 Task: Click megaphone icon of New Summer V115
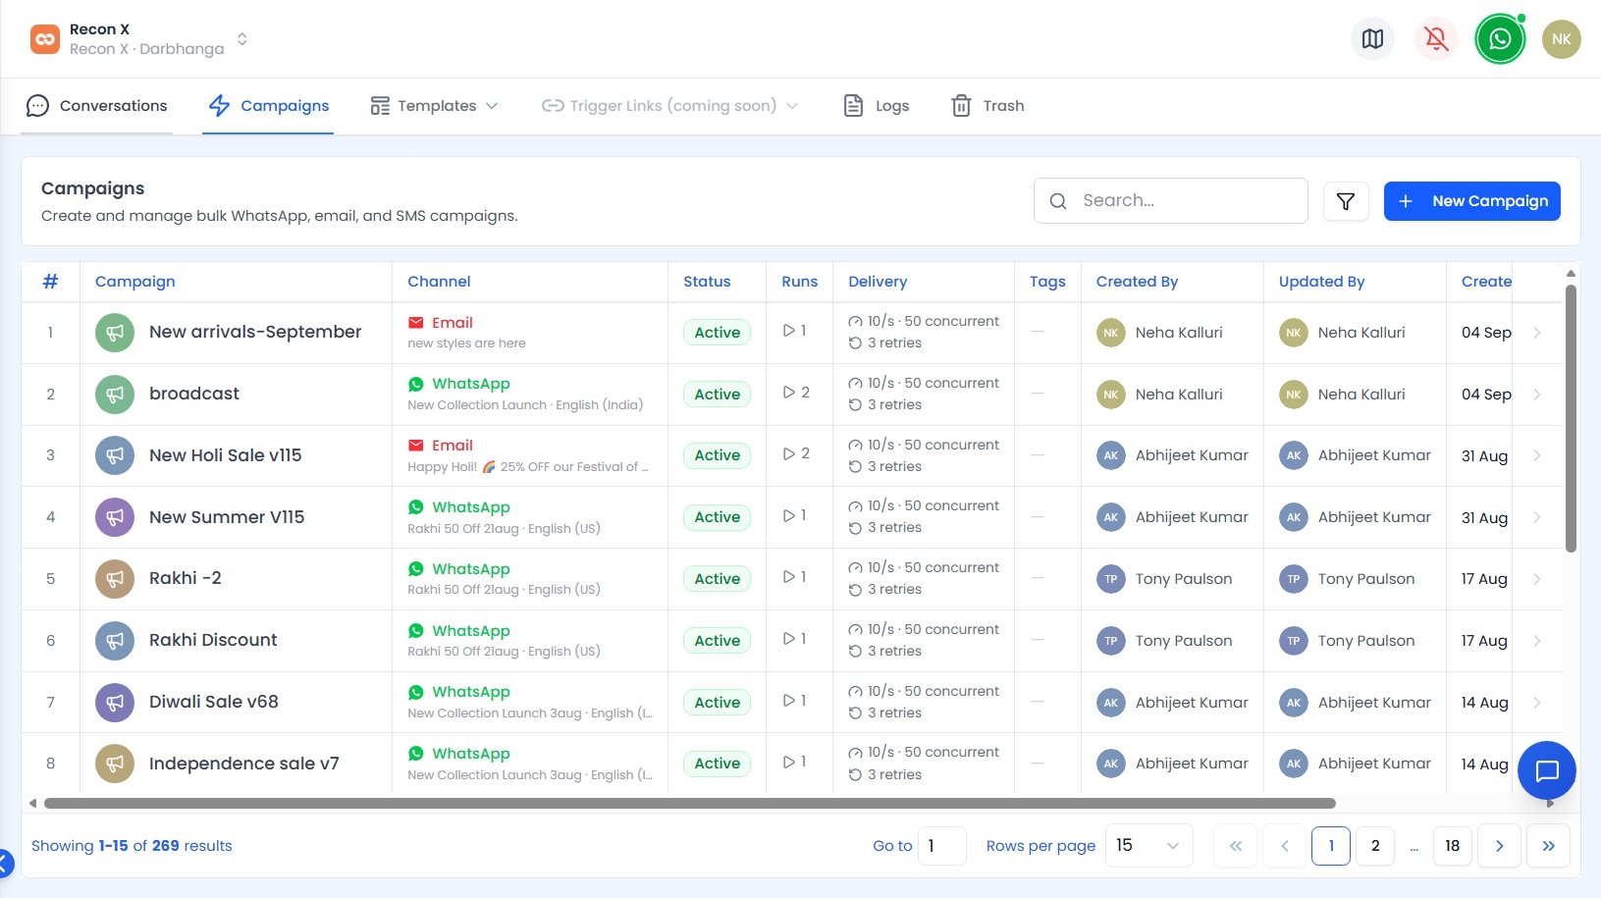[x=115, y=517]
